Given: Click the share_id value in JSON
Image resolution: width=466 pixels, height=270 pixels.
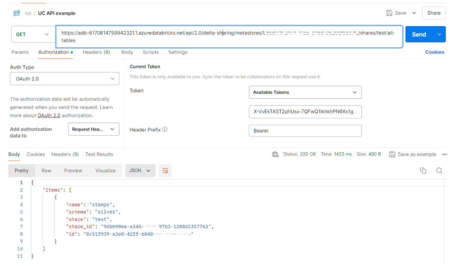Looking at the screenshot, I should [x=156, y=227].
